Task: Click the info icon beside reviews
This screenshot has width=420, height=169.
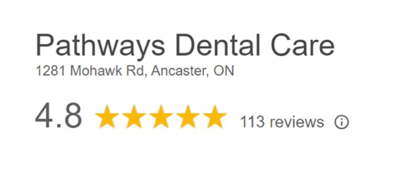Action: (342, 123)
